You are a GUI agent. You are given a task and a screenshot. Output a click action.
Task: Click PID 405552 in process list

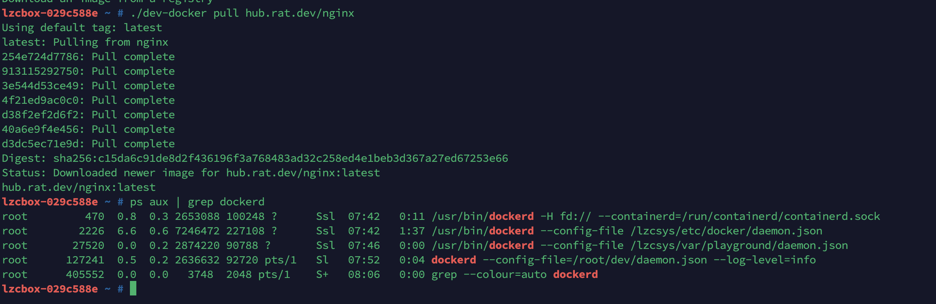(x=85, y=275)
